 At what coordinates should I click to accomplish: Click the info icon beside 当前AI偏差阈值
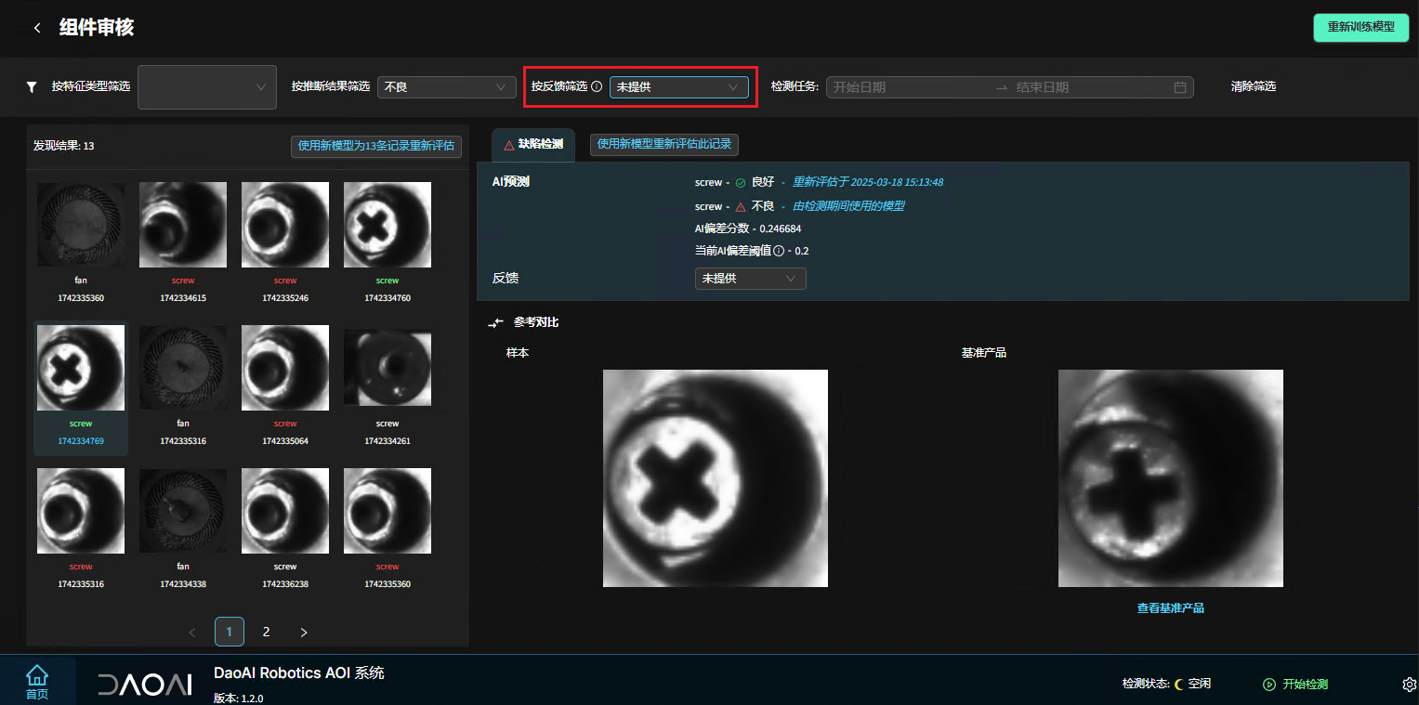point(779,251)
